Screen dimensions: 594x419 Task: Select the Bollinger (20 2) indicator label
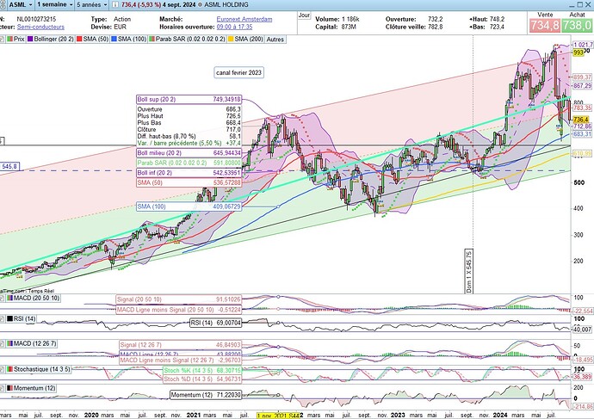pyautogui.click(x=53, y=39)
